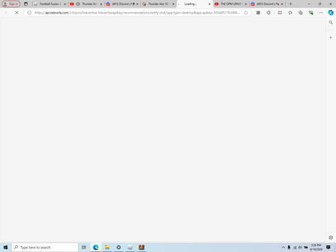Close the Football Fusion tab
336x252 pixels.
click(65, 4)
